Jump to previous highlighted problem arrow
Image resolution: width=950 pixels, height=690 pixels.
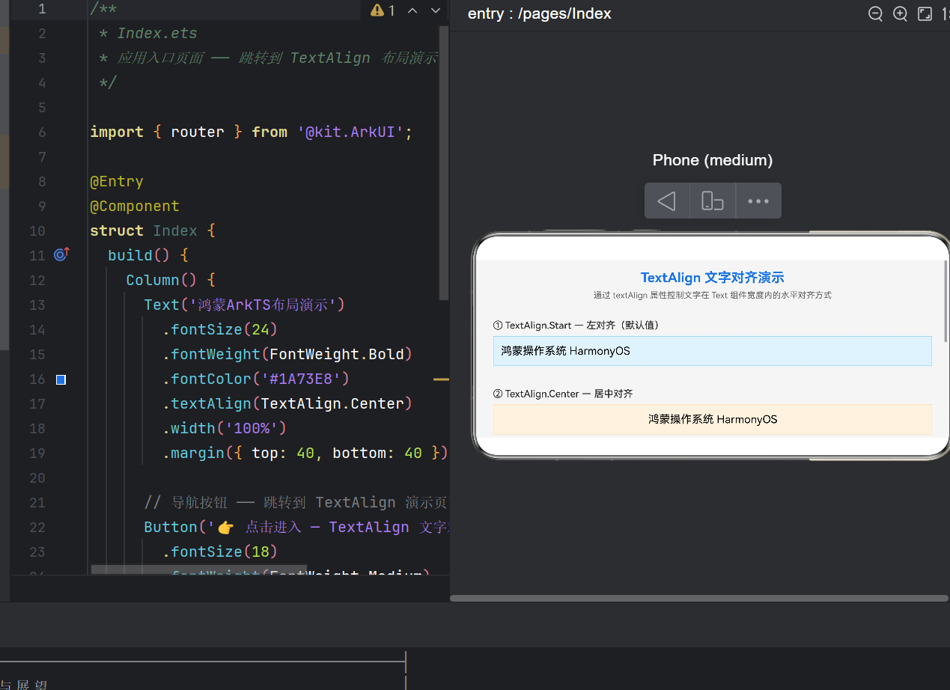pos(412,10)
